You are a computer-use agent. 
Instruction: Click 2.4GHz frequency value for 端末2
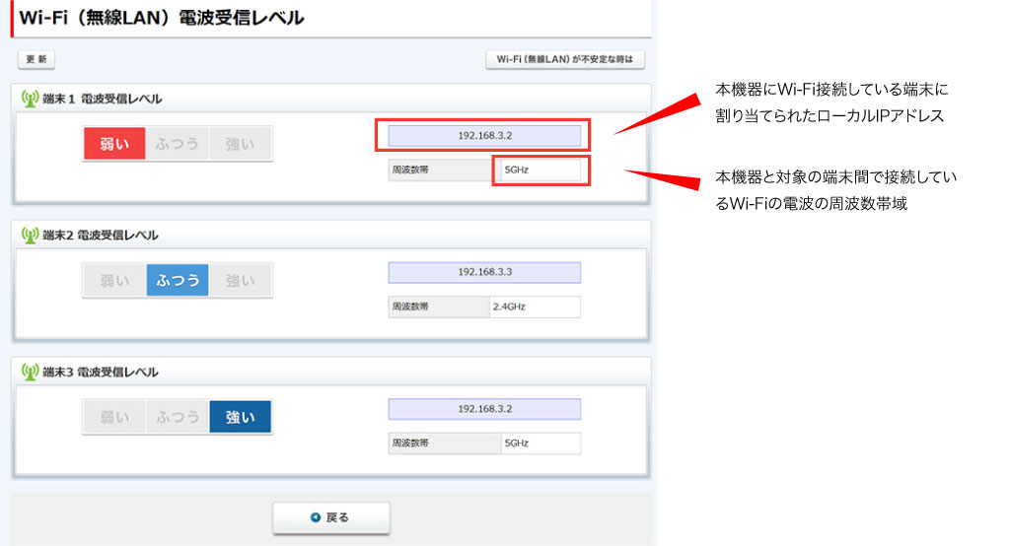(x=535, y=307)
